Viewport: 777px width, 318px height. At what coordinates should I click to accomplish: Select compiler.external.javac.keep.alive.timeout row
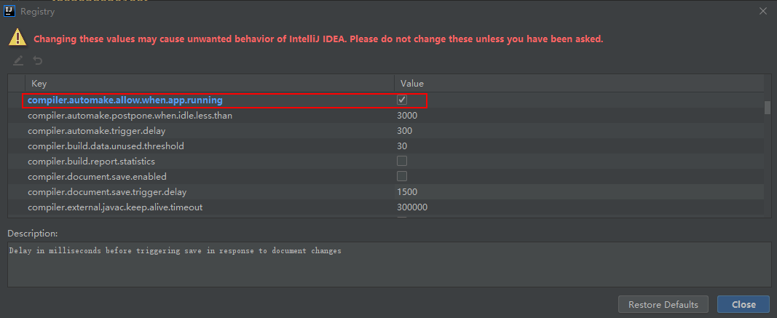(x=386, y=207)
